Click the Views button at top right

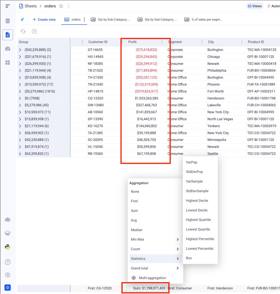(x=255, y=6)
